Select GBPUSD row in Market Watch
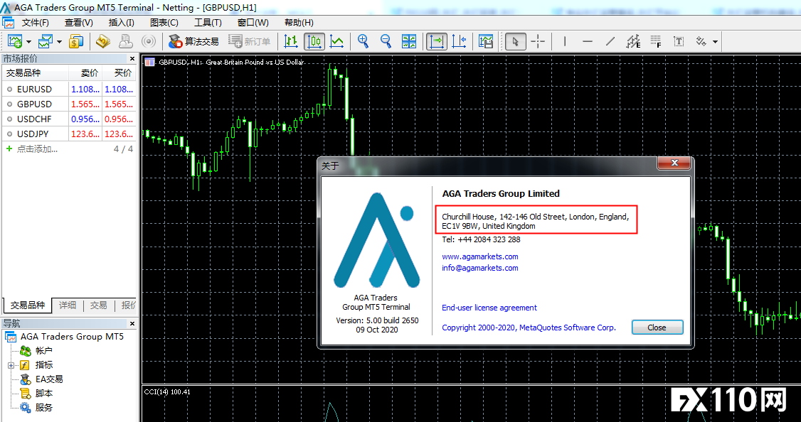801x422 pixels. coord(34,104)
